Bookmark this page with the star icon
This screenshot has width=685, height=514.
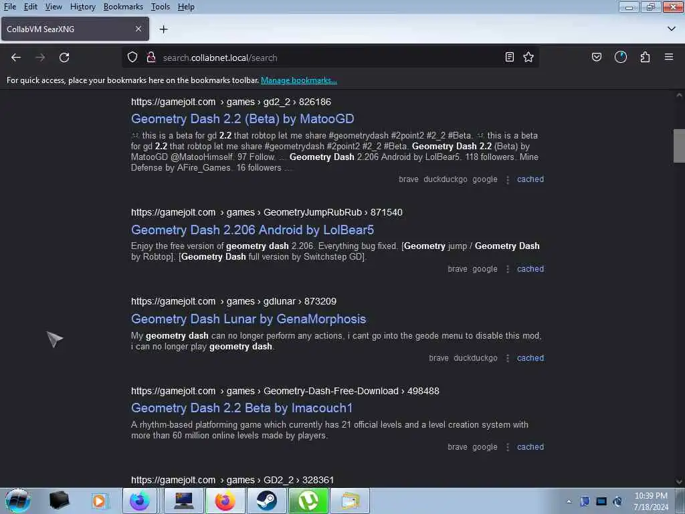tap(528, 58)
